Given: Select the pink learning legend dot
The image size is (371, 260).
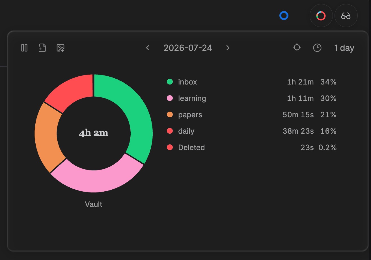Looking at the screenshot, I should pyautogui.click(x=170, y=98).
